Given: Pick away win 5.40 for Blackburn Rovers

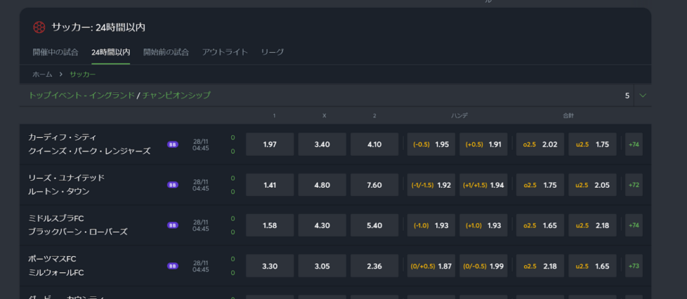Looking at the screenshot, I should 374,226.
